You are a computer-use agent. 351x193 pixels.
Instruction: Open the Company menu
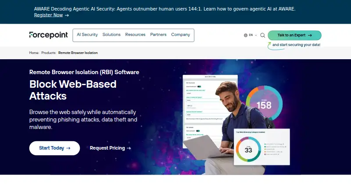point(181,35)
